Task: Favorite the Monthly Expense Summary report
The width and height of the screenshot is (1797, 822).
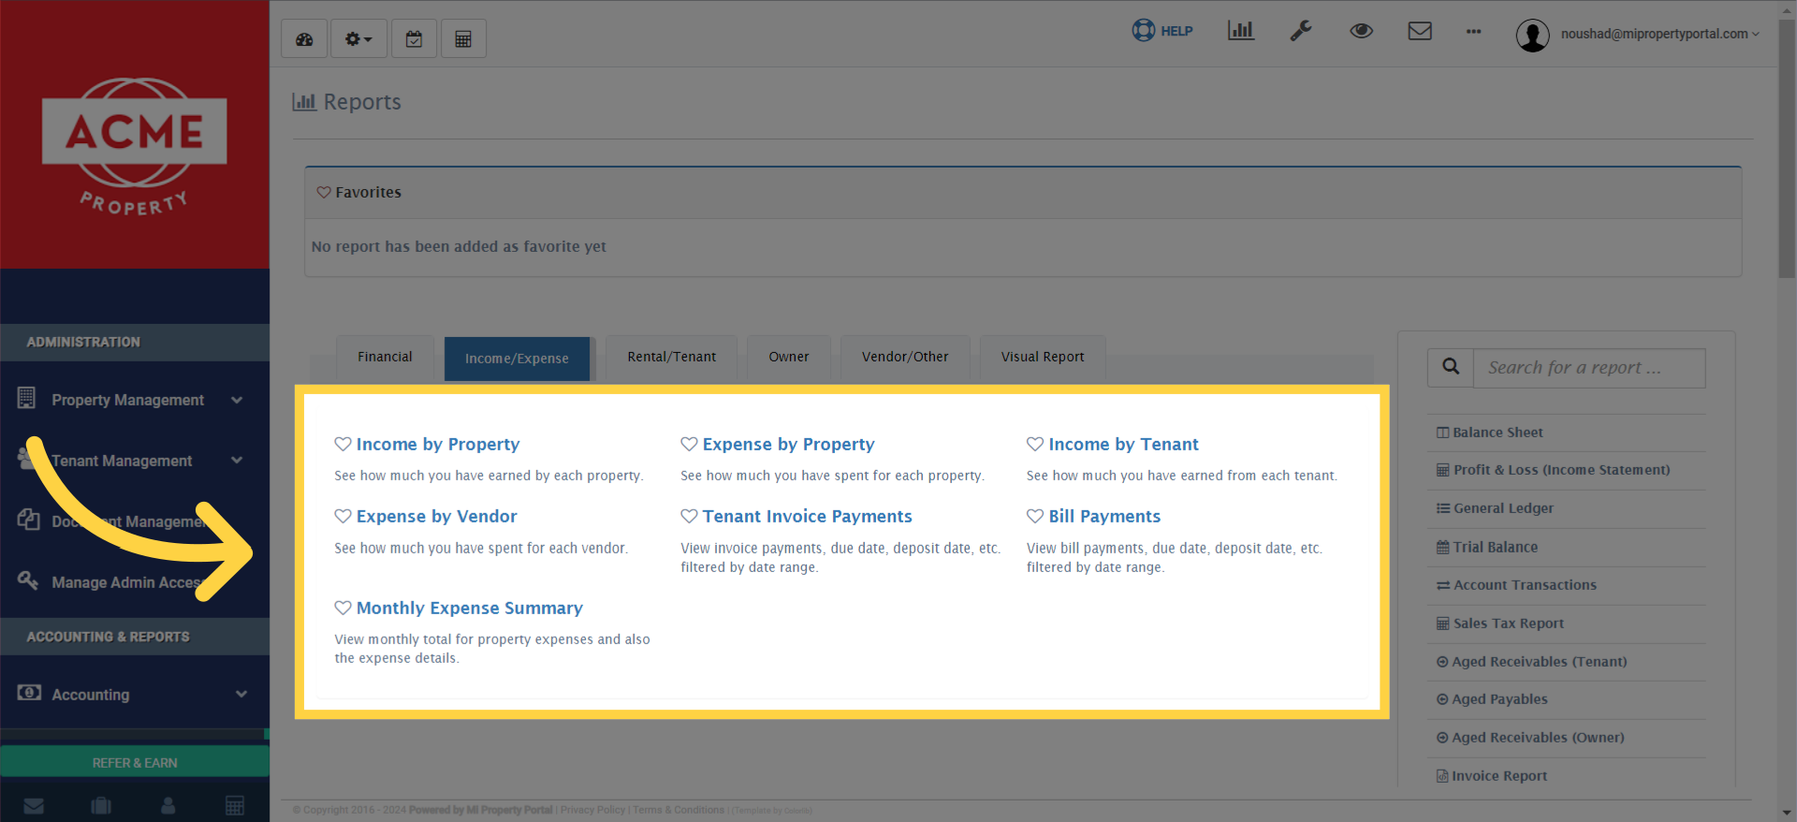Action: [343, 608]
